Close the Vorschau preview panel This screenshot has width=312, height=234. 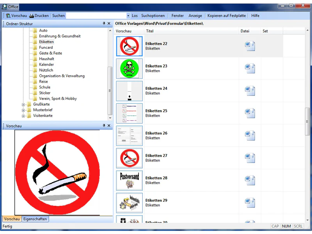click(109, 126)
